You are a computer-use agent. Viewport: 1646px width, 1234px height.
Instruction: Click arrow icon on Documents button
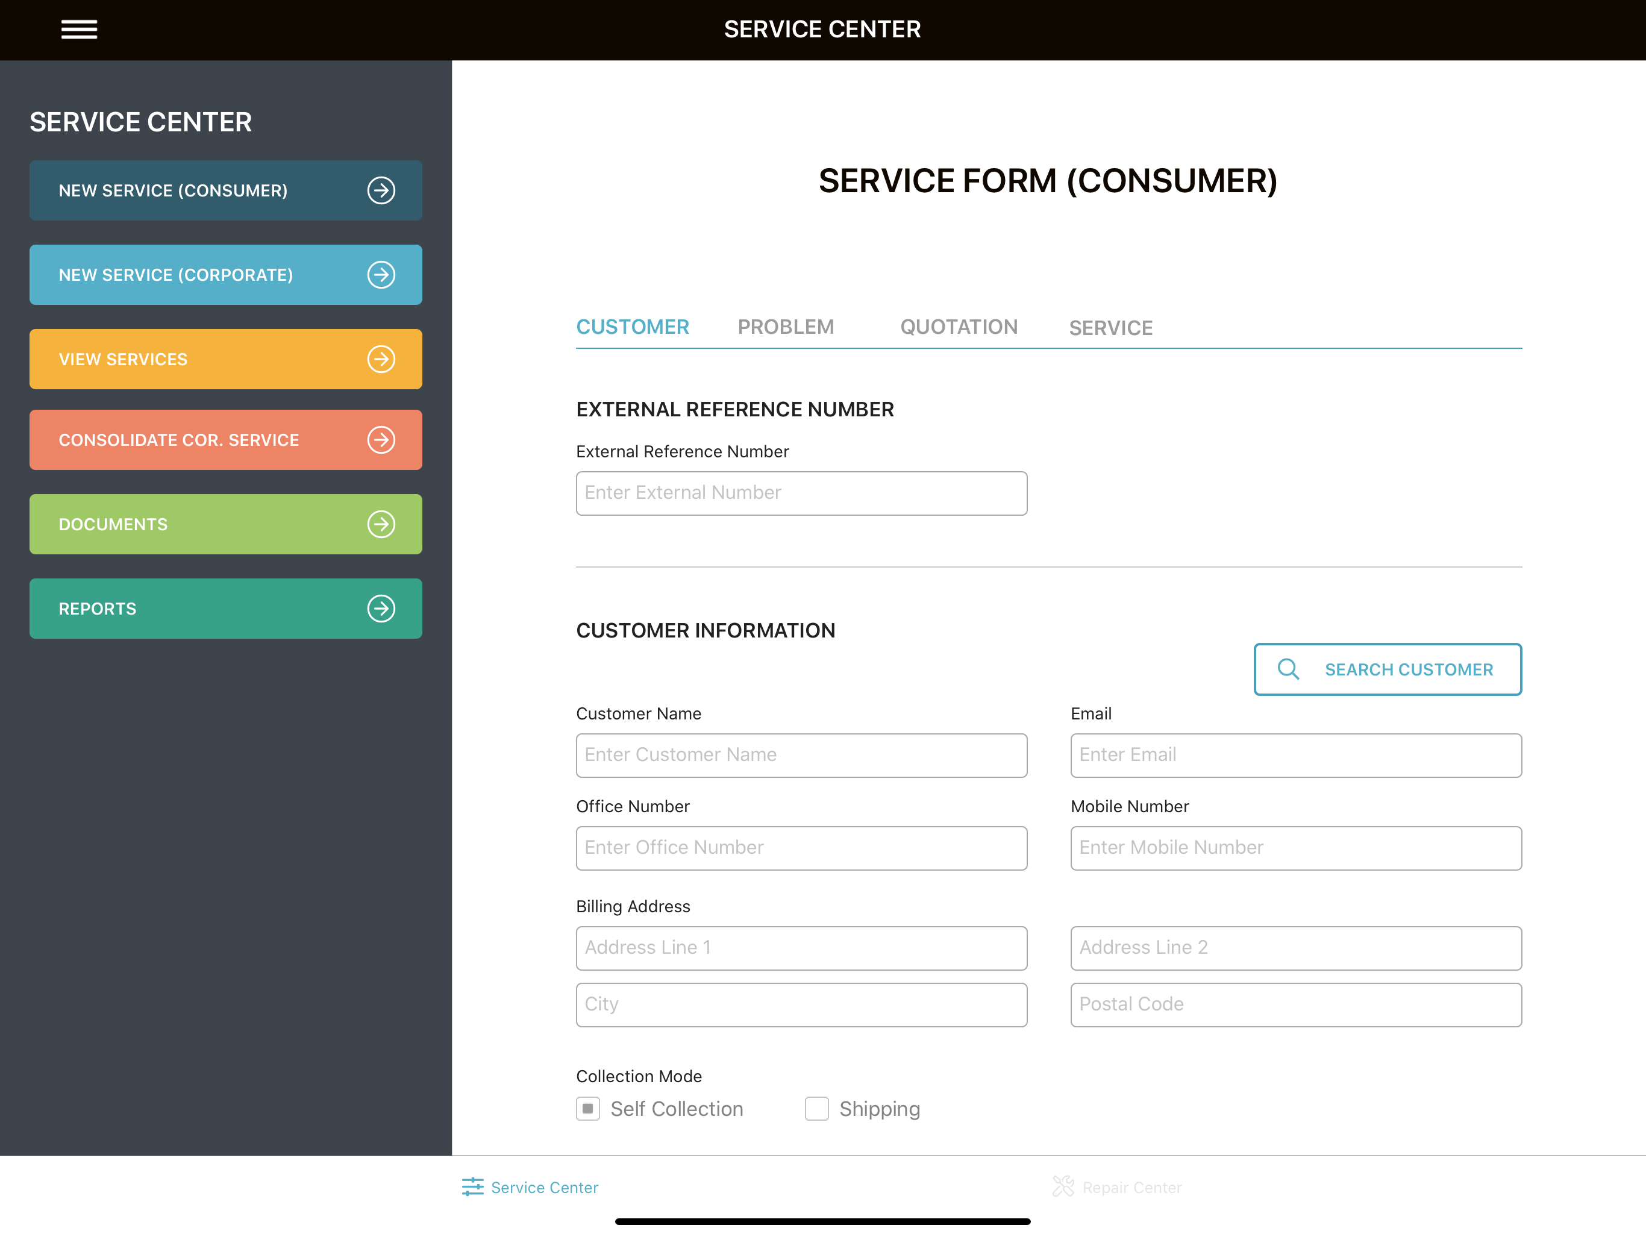381,524
